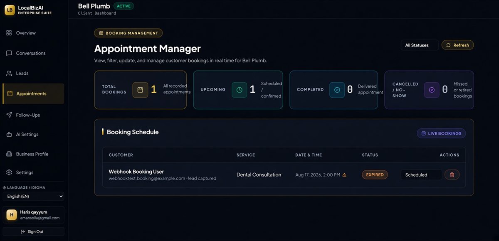Open the All Statuses filter dropdown

click(x=420, y=45)
